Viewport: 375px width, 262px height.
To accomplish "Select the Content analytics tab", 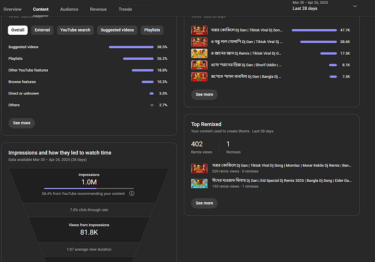I will pos(41,9).
